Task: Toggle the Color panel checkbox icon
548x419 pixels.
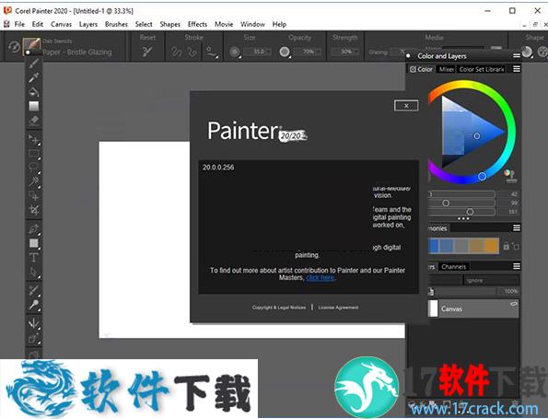Action: [413, 69]
